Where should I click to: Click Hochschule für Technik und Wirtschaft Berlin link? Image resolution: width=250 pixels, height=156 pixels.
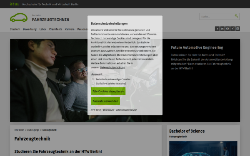[50, 4]
